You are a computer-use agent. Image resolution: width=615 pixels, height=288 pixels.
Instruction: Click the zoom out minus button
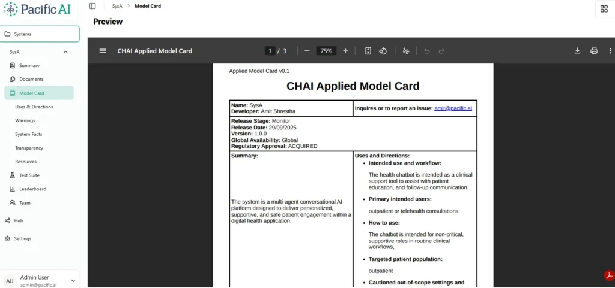coord(307,51)
